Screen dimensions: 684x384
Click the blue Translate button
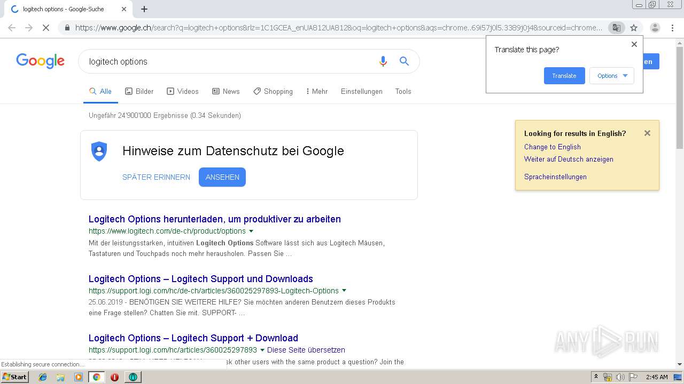click(564, 76)
